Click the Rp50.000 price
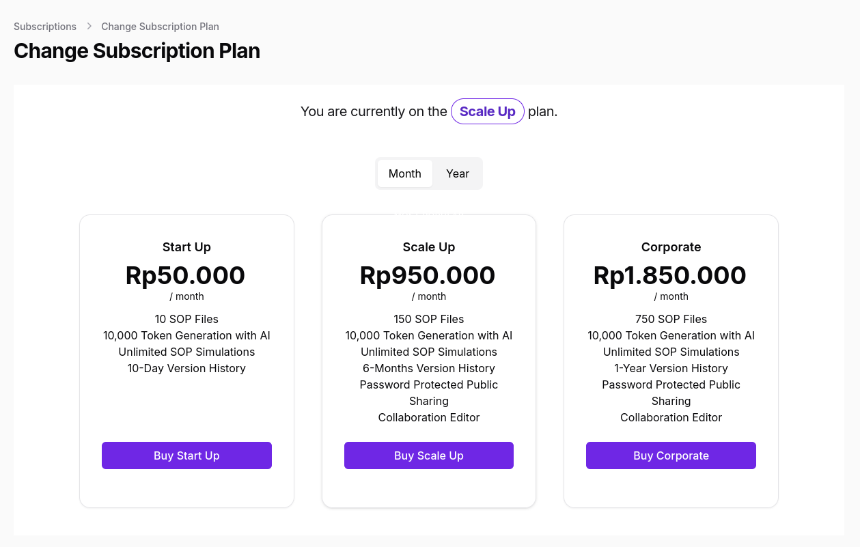This screenshot has height=547, width=860. (x=185, y=275)
